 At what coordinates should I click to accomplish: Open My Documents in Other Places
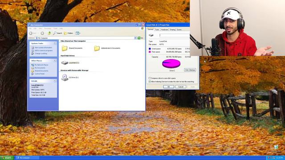40,68
